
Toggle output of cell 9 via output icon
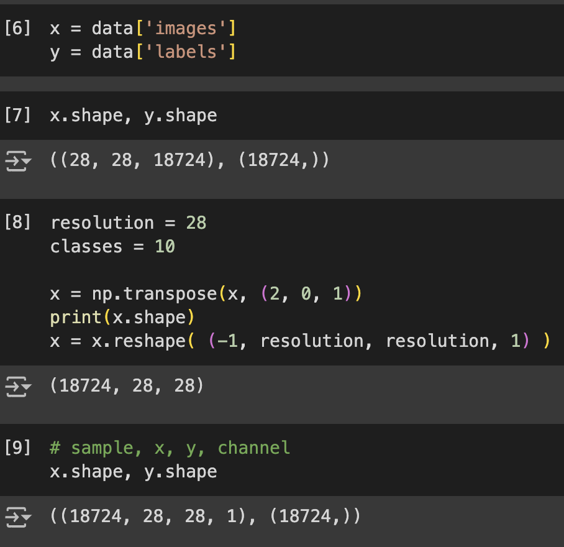click(18, 517)
